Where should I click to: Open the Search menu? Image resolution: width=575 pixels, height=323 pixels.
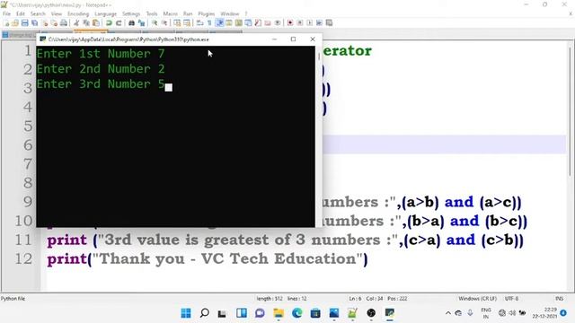pos(38,13)
